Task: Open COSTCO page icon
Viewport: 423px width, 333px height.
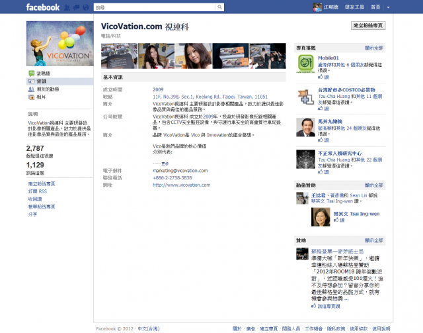Action: [x=305, y=97]
